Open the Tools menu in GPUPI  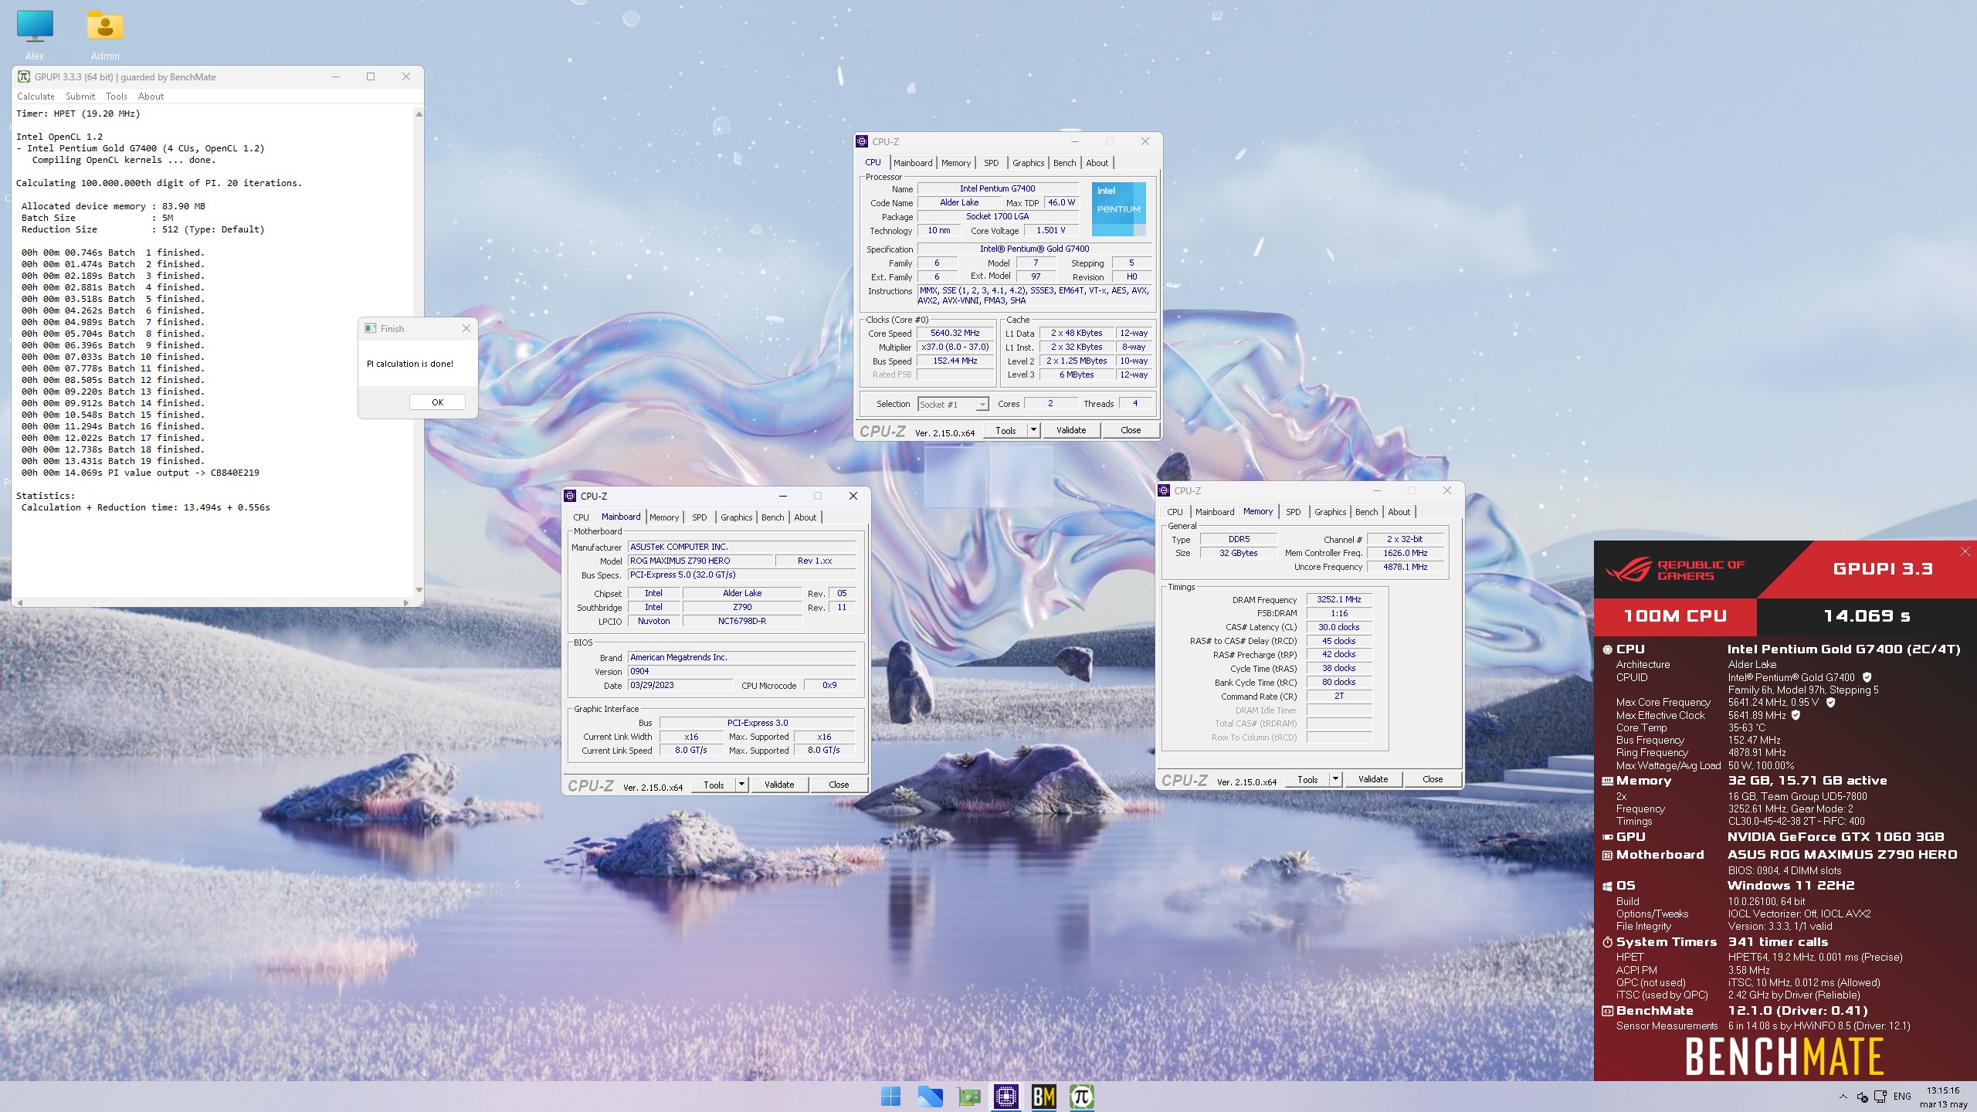(116, 97)
